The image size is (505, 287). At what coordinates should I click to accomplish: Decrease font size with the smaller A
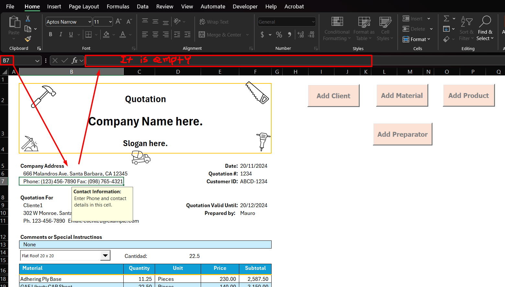click(129, 22)
